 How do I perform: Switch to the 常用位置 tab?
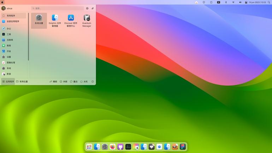(22, 82)
